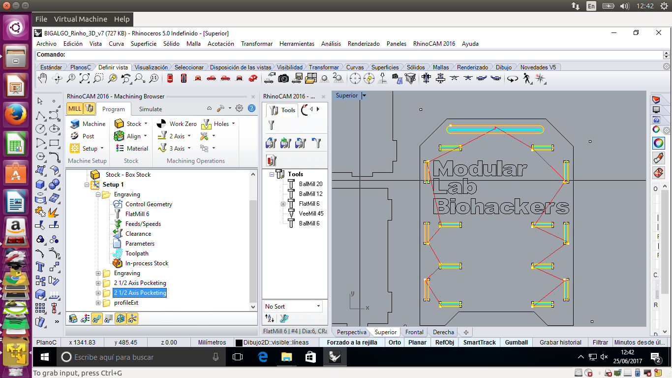
Task: Switch to the Simulate tab
Action: (150, 109)
